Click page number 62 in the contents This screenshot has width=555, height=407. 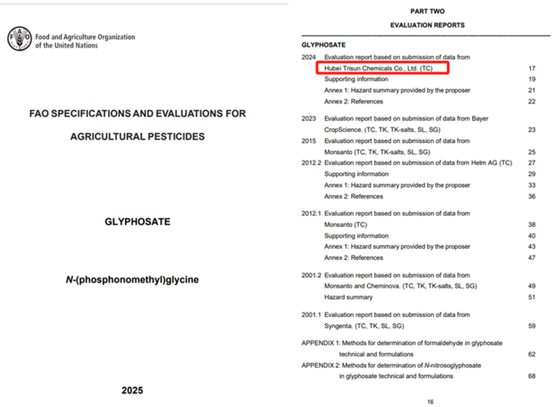tap(531, 354)
